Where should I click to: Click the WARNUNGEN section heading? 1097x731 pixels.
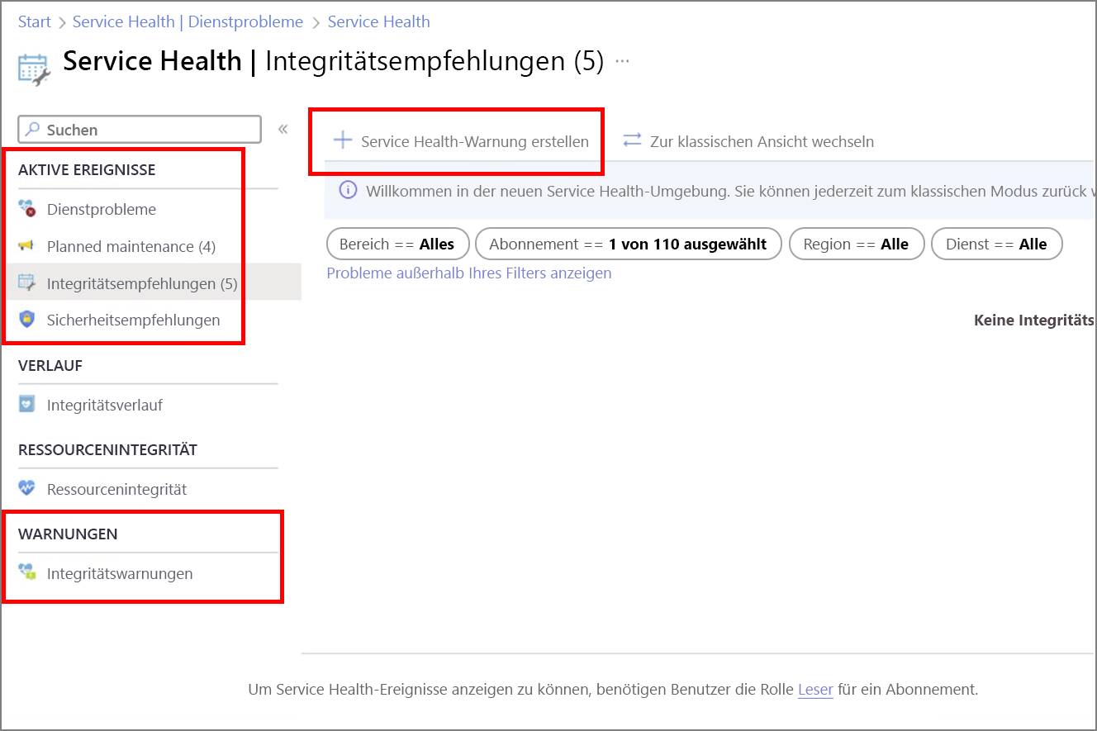pyautogui.click(x=68, y=534)
